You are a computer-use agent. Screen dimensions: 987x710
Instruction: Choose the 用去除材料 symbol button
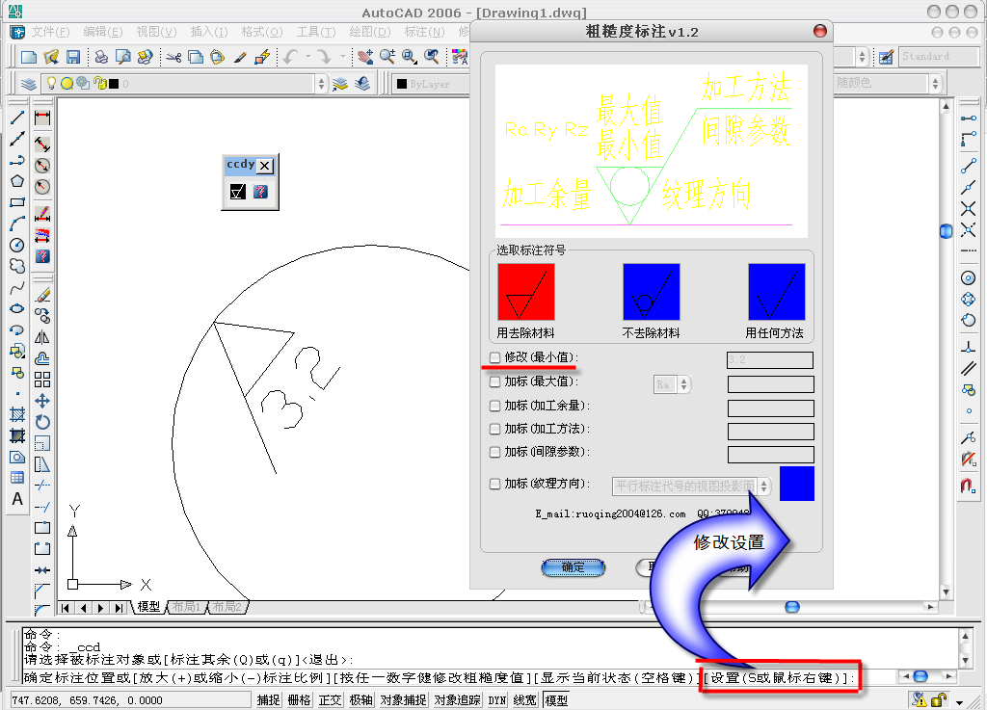pyautogui.click(x=526, y=292)
